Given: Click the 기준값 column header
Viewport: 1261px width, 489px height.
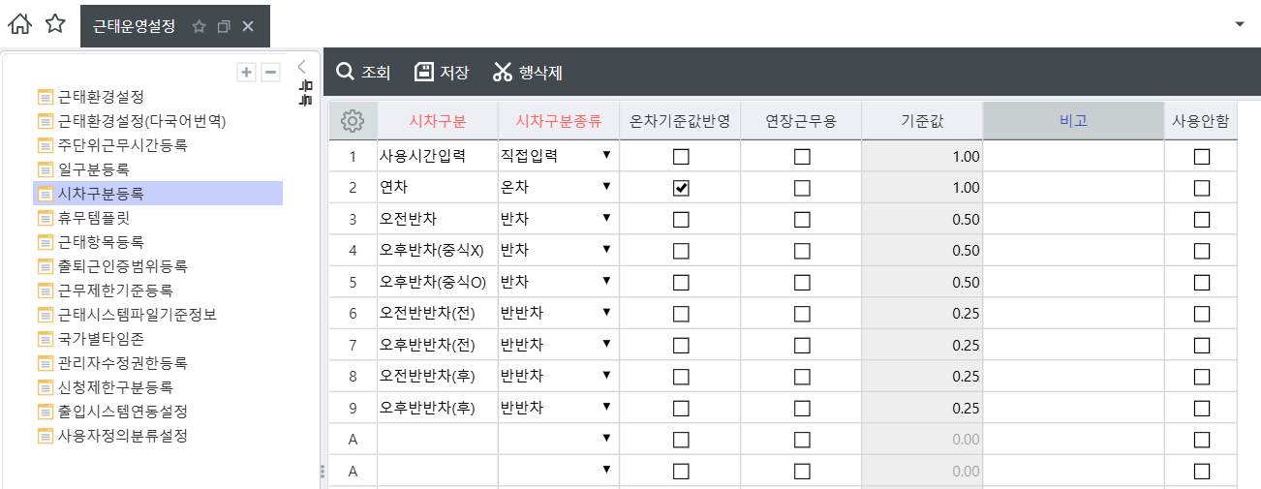Looking at the screenshot, I should pyautogui.click(x=921, y=121).
